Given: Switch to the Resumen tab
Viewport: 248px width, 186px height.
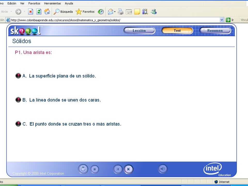Looking at the screenshot, I should (215, 30).
